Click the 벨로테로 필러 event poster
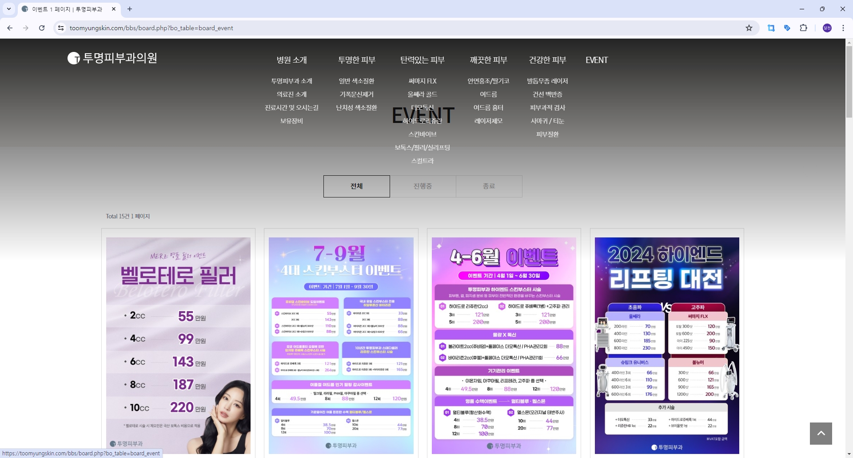Image resolution: width=853 pixels, height=458 pixels. (178, 344)
